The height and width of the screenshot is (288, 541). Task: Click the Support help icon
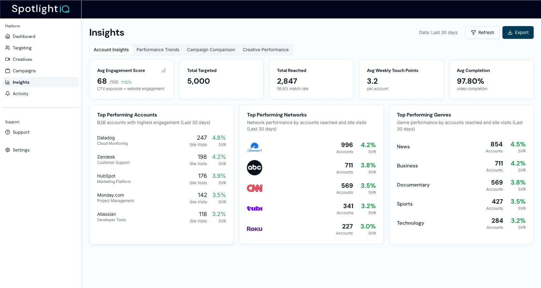coord(8,132)
